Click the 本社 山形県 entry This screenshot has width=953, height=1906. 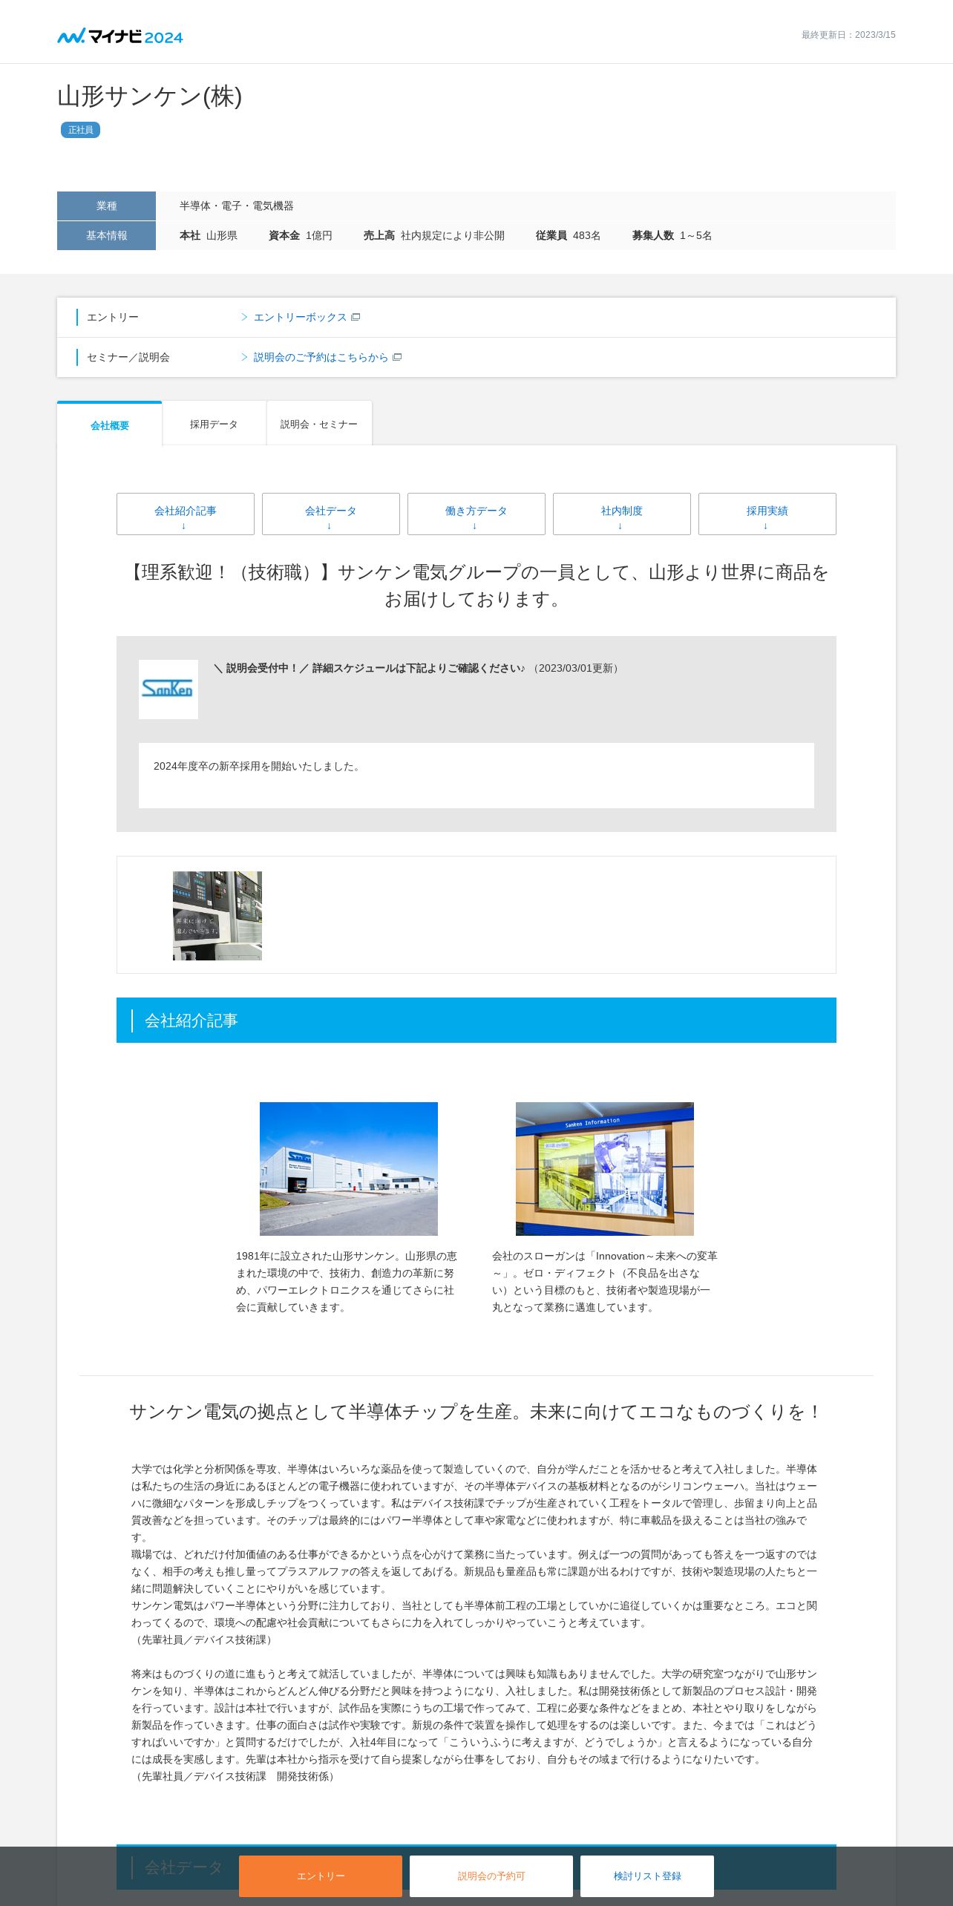[209, 235]
